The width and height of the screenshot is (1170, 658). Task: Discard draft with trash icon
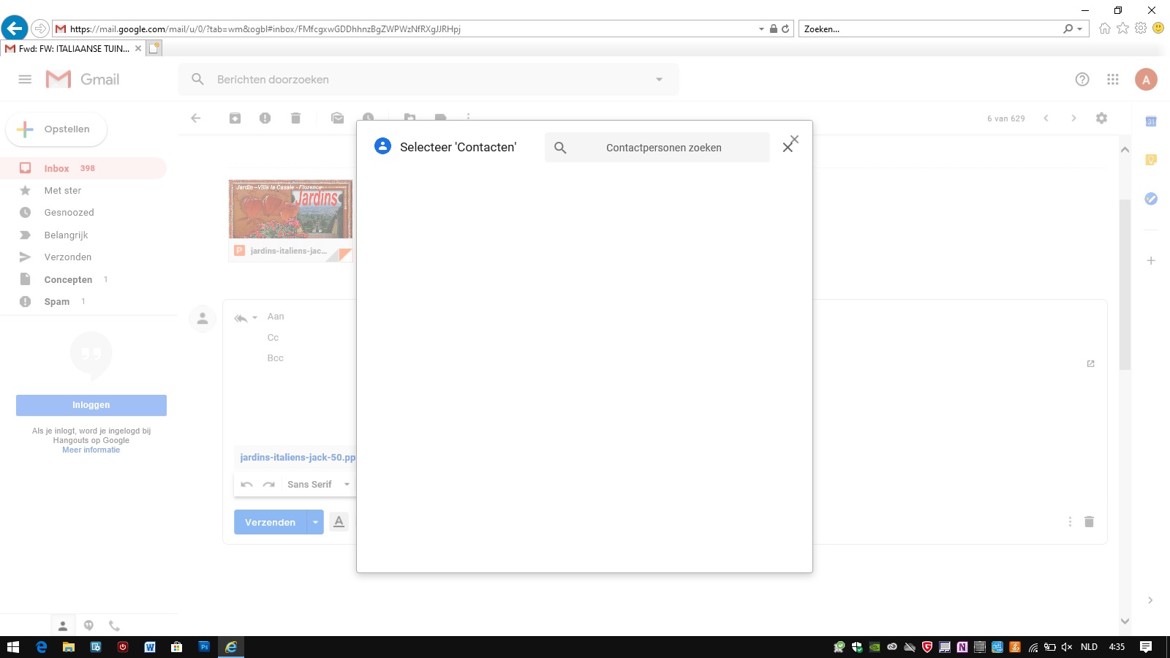[x=1089, y=522]
